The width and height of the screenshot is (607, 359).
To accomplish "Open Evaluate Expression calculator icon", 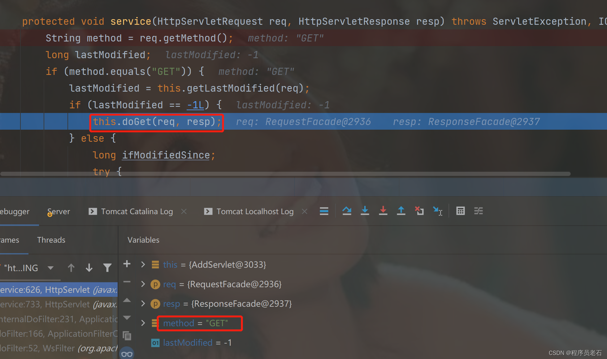I will [x=460, y=211].
